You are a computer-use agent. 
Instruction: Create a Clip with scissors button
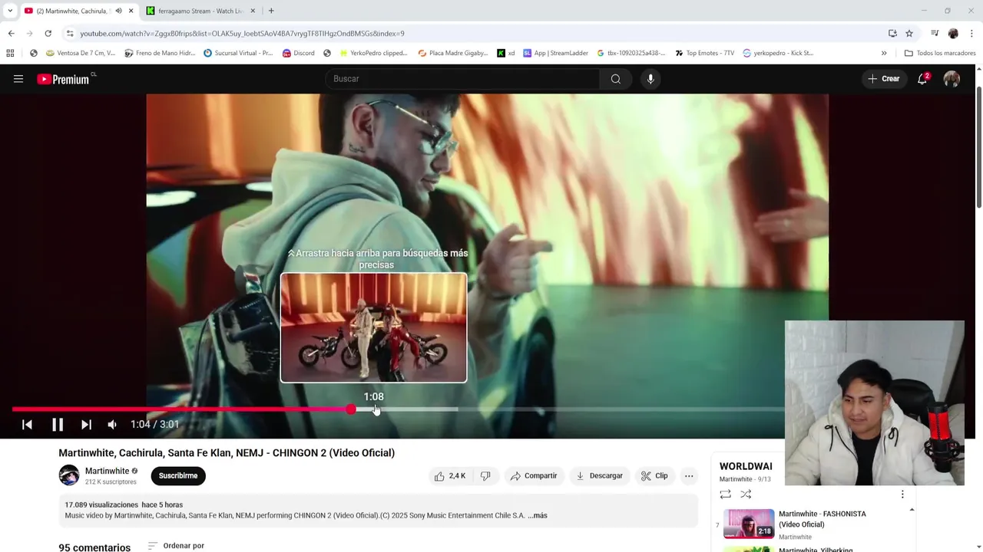click(654, 476)
